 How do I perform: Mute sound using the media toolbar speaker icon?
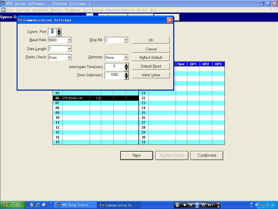pos(209,205)
